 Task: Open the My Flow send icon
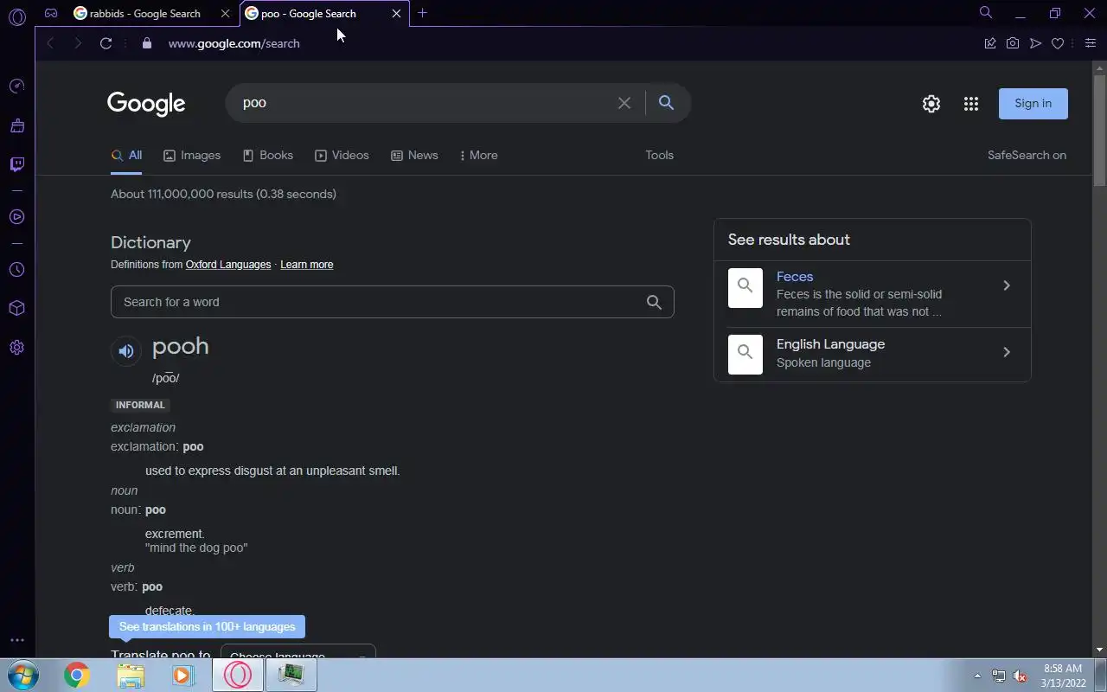coord(1035,43)
